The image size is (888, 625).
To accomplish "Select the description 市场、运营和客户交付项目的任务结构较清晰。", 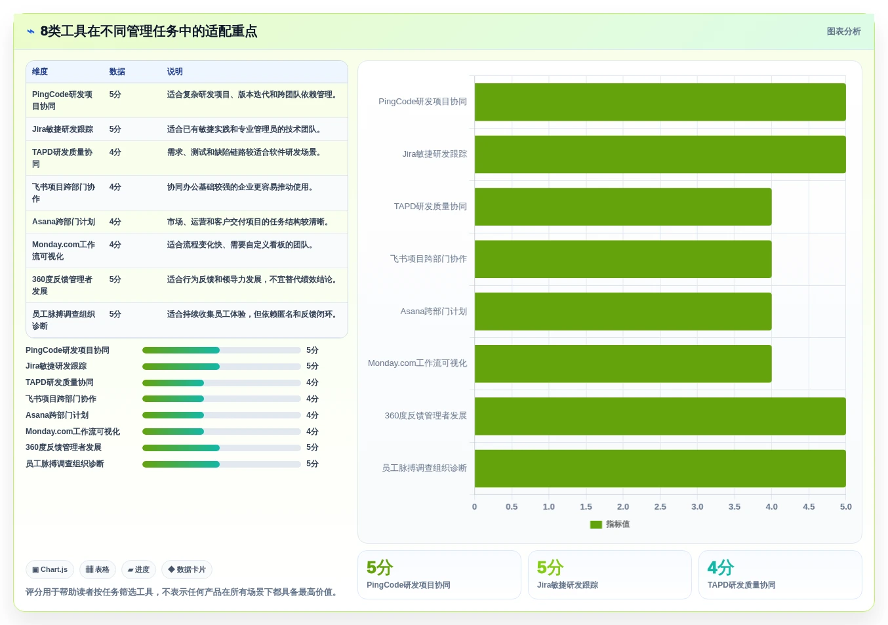I will click(x=250, y=222).
